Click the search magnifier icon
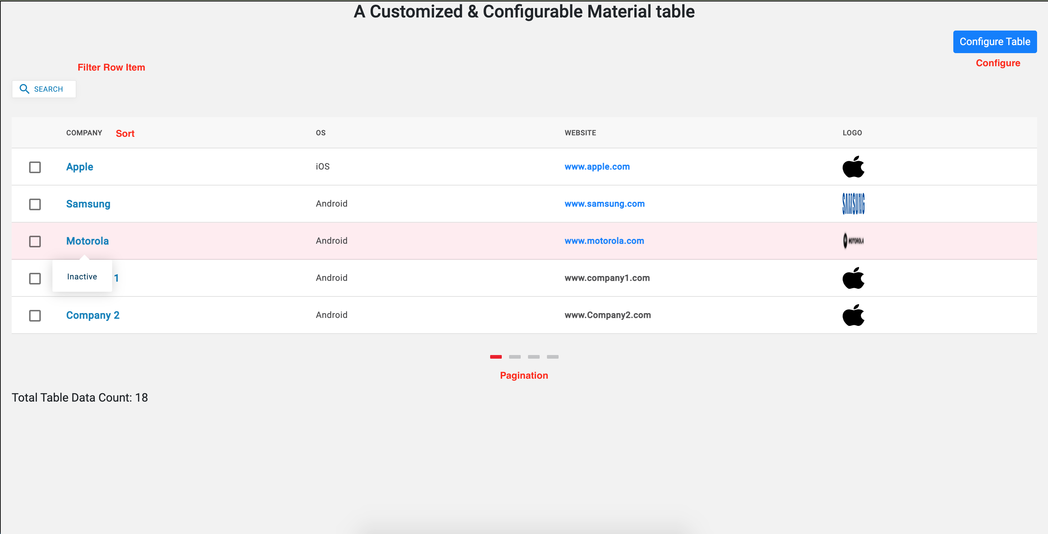Screen dimensions: 1048x534 pos(24,88)
